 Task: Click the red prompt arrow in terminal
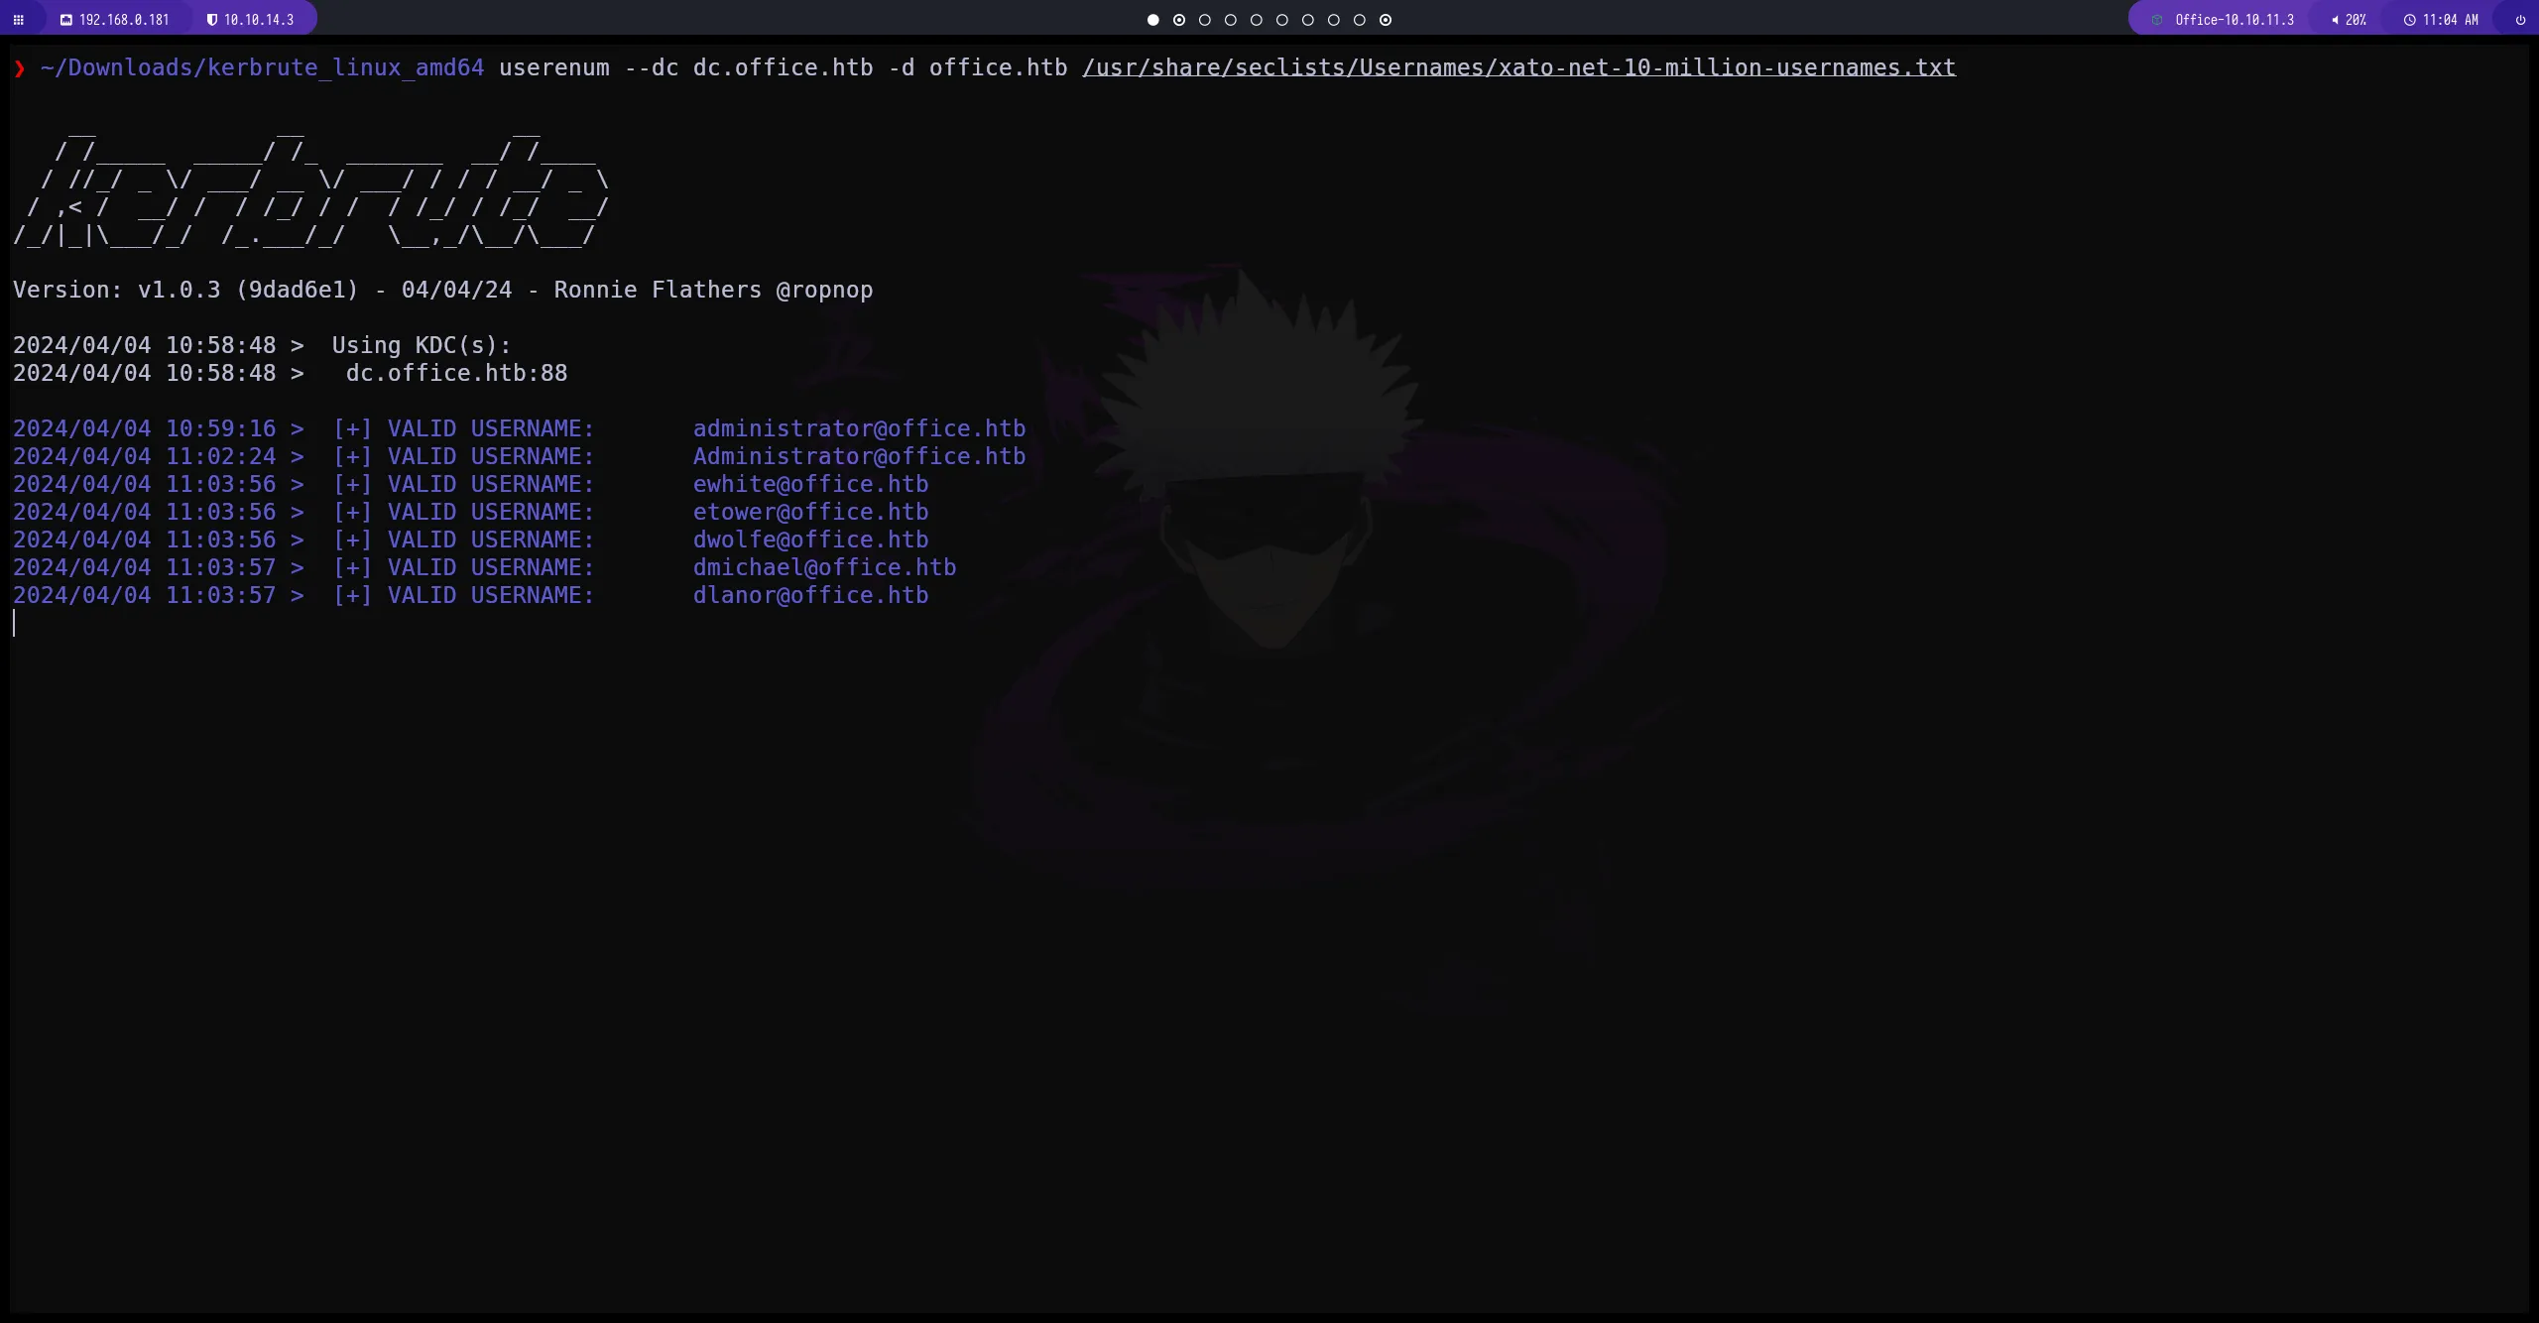click(x=20, y=67)
